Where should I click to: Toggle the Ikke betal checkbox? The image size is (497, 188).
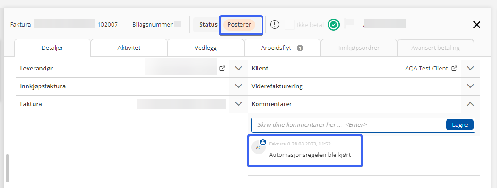pos(290,25)
